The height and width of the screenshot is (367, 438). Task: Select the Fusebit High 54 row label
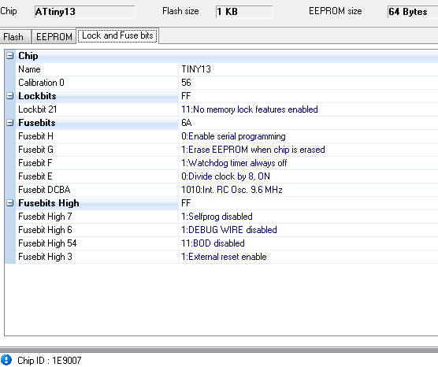tap(47, 243)
